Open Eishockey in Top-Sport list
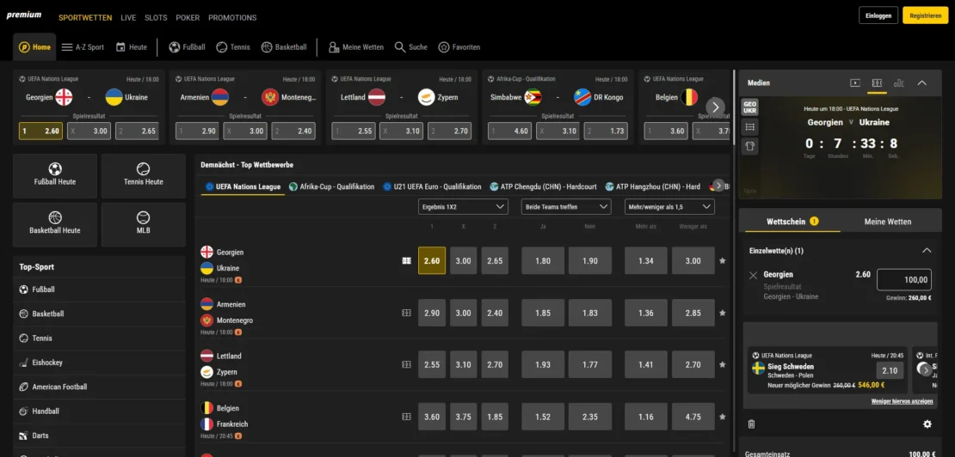 pyautogui.click(x=99, y=363)
